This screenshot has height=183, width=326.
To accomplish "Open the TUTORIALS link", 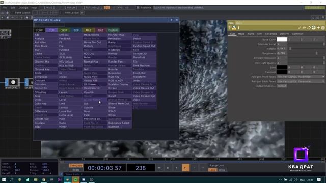I will coord(93,8).
